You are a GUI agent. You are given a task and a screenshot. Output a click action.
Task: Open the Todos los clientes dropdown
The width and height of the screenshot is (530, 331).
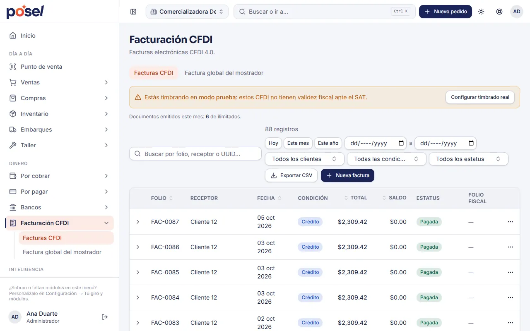tap(305, 159)
